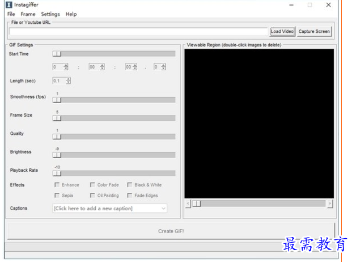Screen dimensions: 352x262
Task: Enable the Oil Painting effect checkbox
Action: point(92,195)
